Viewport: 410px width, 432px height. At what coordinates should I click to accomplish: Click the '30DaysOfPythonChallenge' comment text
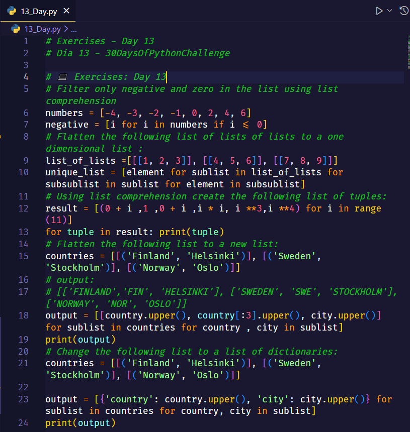(x=168, y=53)
